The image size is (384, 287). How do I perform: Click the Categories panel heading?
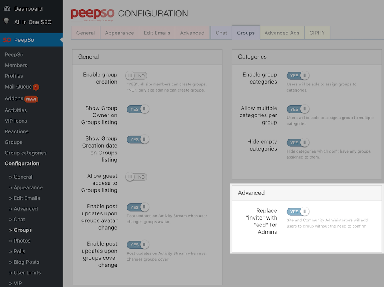point(252,57)
